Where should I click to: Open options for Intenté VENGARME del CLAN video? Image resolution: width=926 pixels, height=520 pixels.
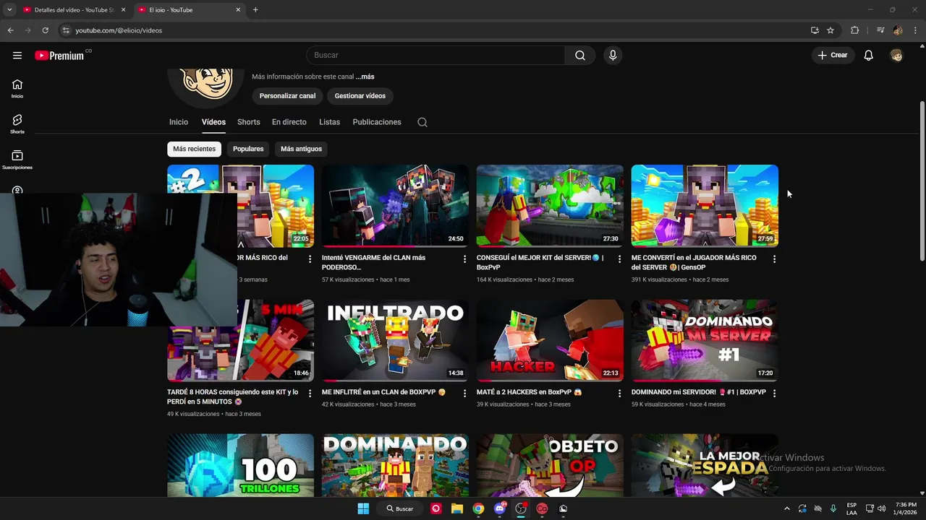coord(464,259)
